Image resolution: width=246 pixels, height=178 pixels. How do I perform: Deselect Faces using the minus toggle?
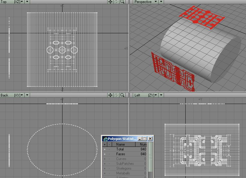109,154
